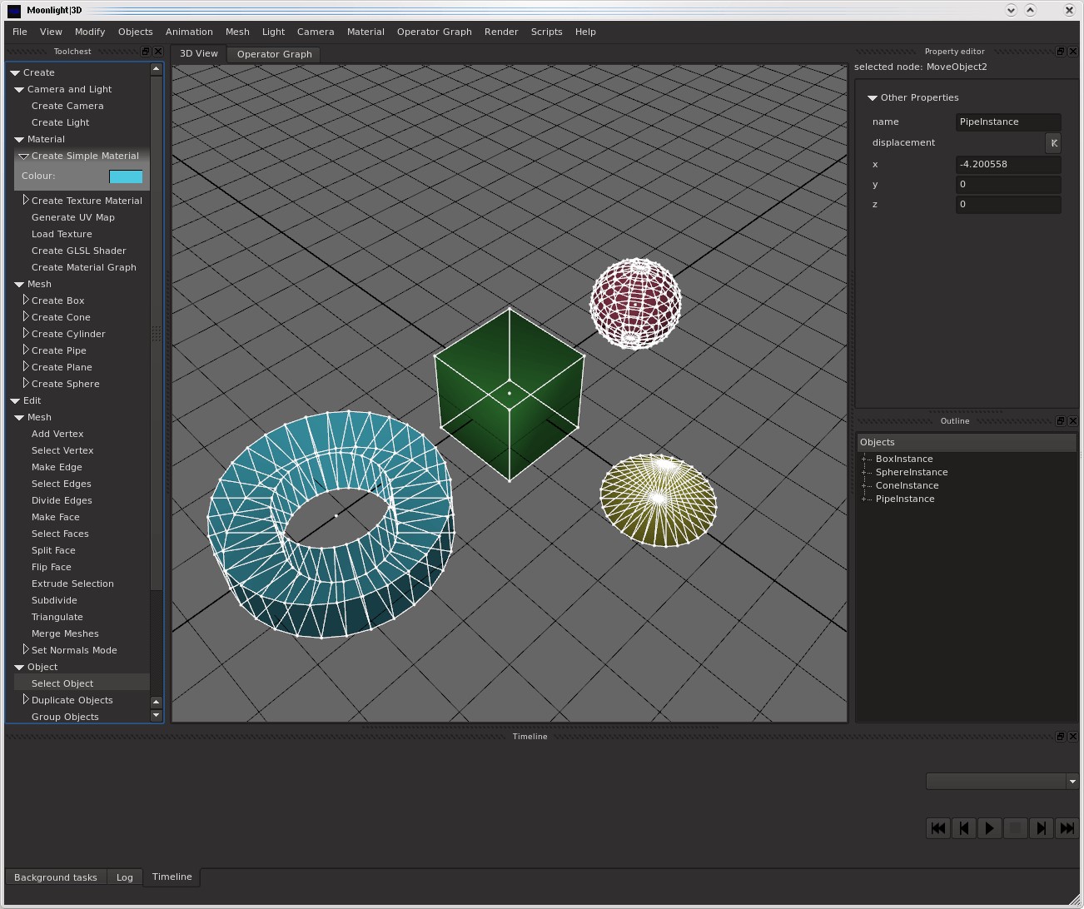Open the timeline combo box dropdown
Image resolution: width=1084 pixels, height=909 pixels.
click(x=1072, y=782)
